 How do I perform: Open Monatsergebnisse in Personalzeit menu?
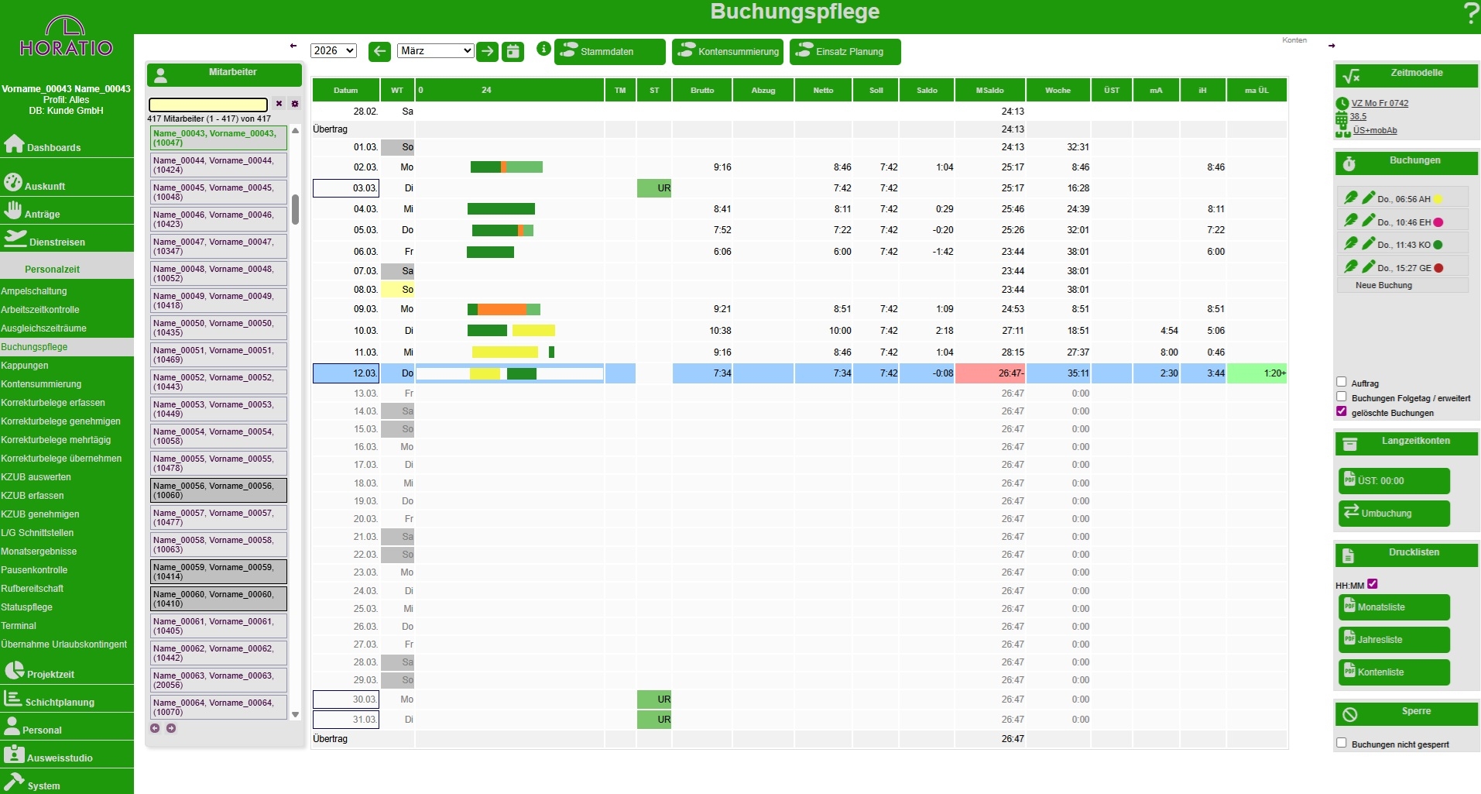click(39, 552)
